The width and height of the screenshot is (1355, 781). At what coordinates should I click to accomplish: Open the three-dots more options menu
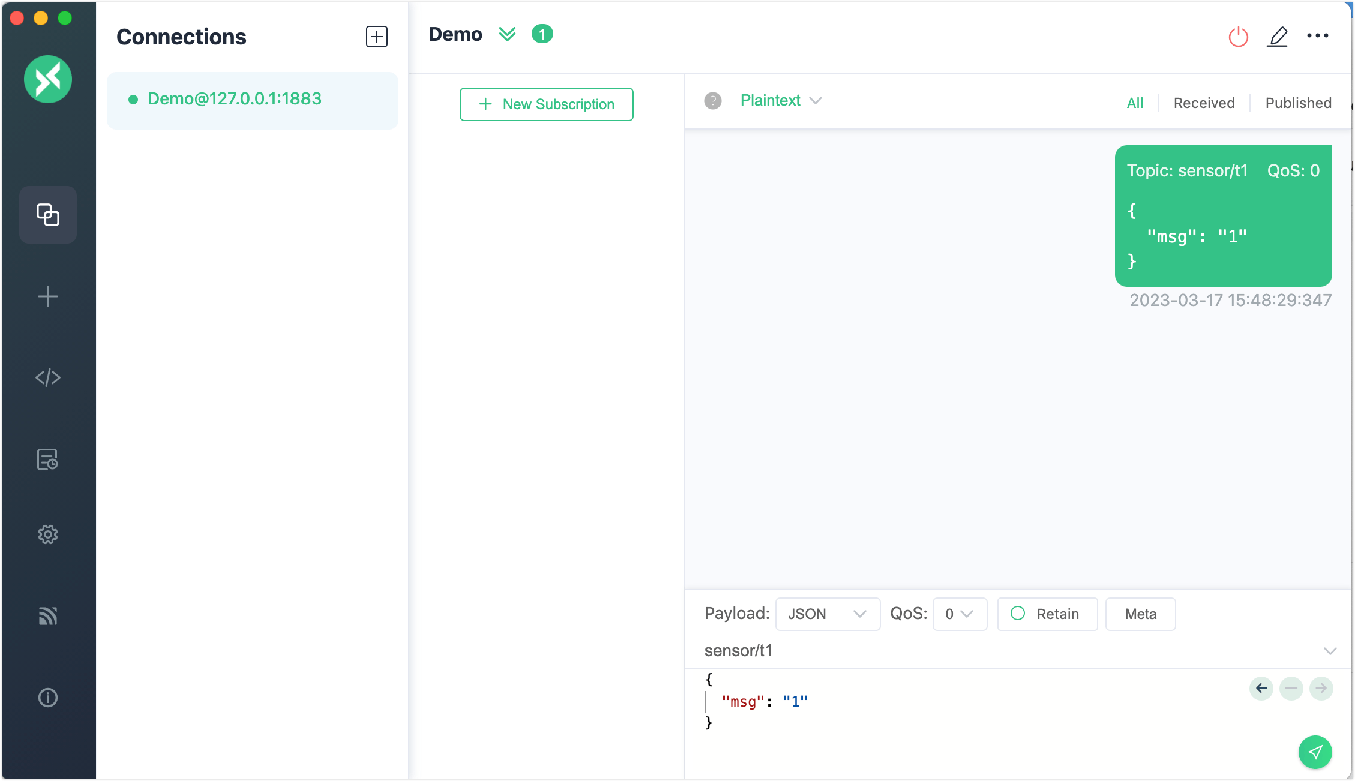[1317, 36]
